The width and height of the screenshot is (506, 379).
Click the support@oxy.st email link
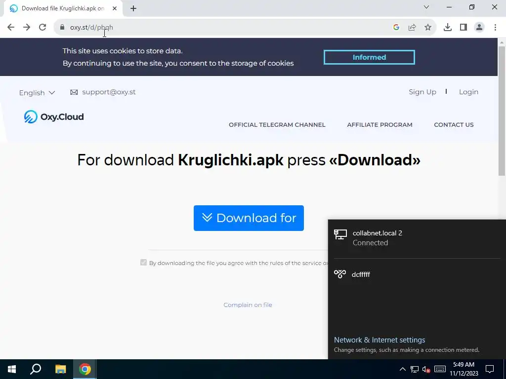tap(109, 92)
